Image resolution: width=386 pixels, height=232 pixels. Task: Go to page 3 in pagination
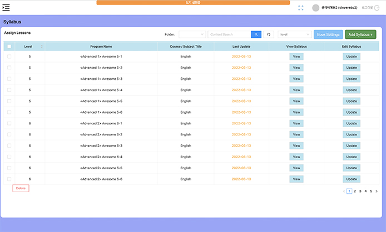point(360,191)
